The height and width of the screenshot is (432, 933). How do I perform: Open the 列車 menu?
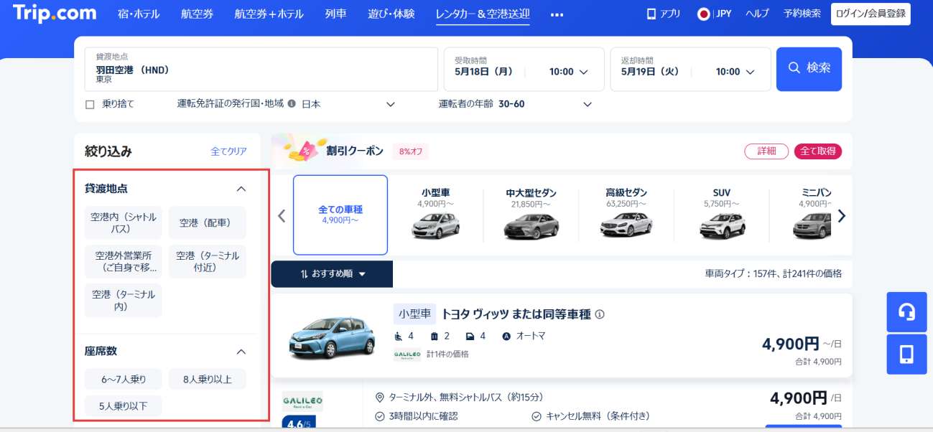tap(335, 14)
